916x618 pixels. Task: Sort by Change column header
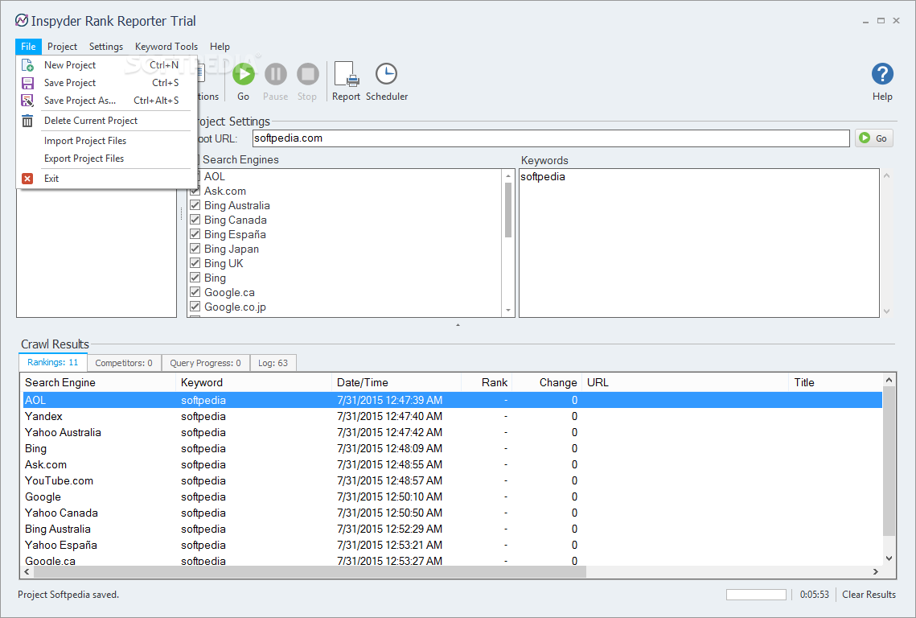click(x=546, y=382)
